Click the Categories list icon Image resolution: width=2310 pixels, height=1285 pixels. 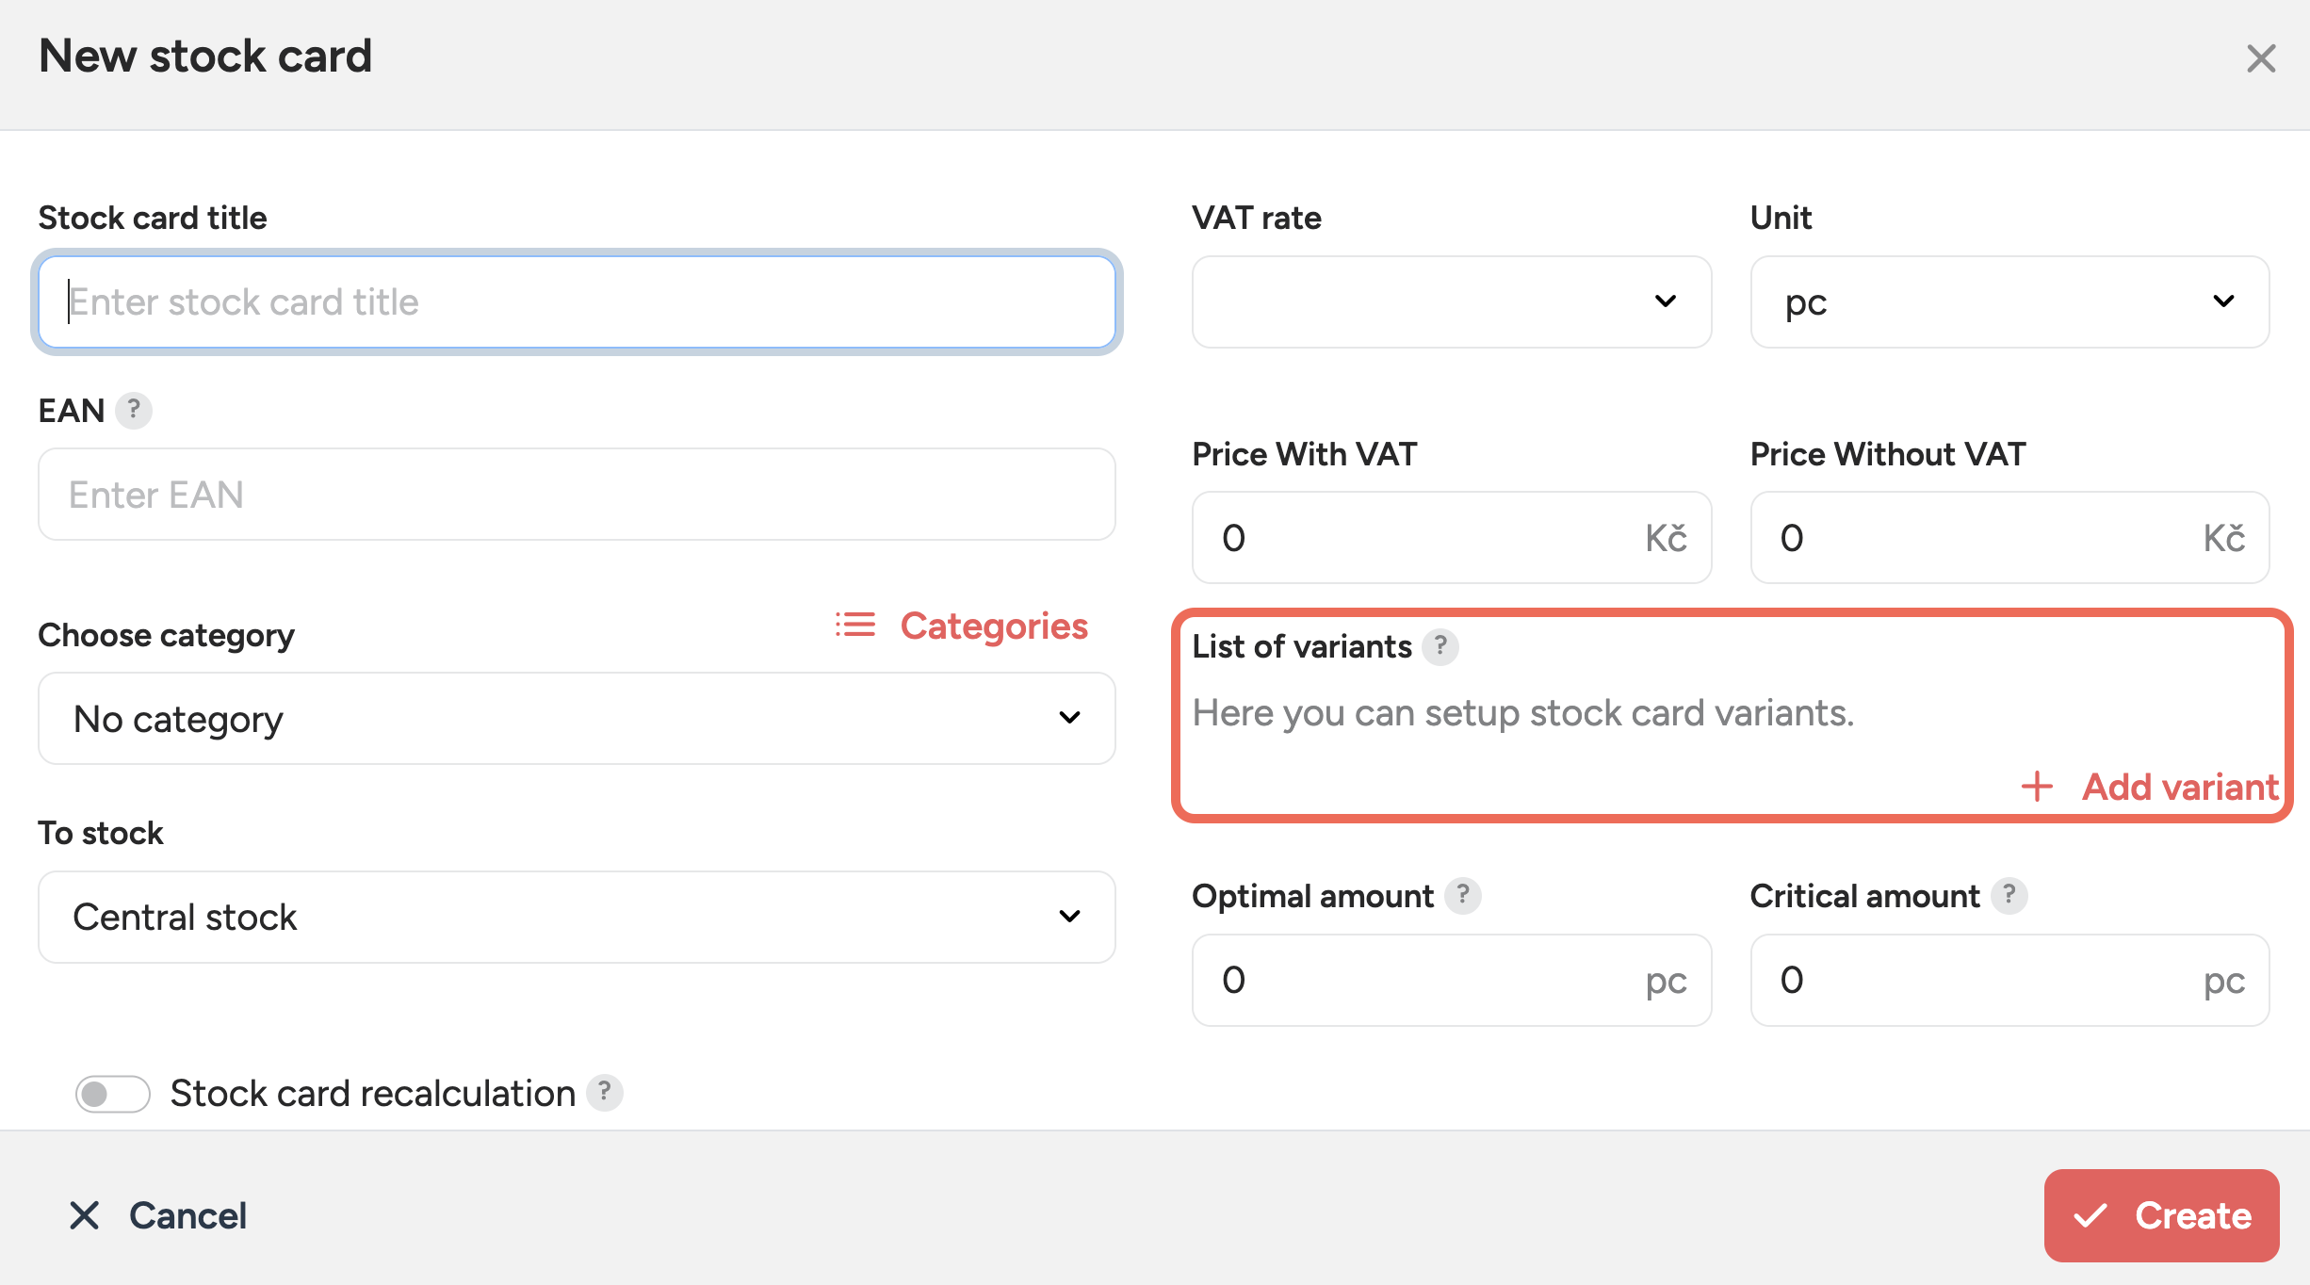tap(855, 626)
